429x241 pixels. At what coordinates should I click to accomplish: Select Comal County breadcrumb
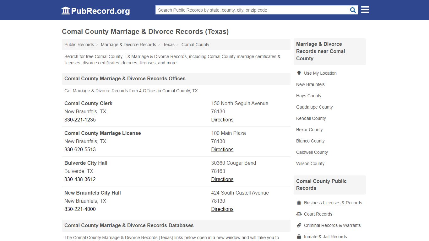[x=195, y=45]
